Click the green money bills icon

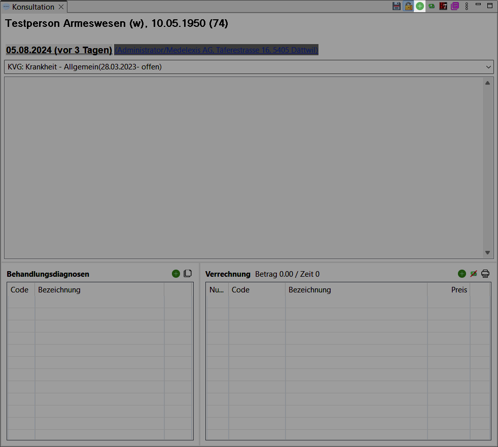click(432, 6)
